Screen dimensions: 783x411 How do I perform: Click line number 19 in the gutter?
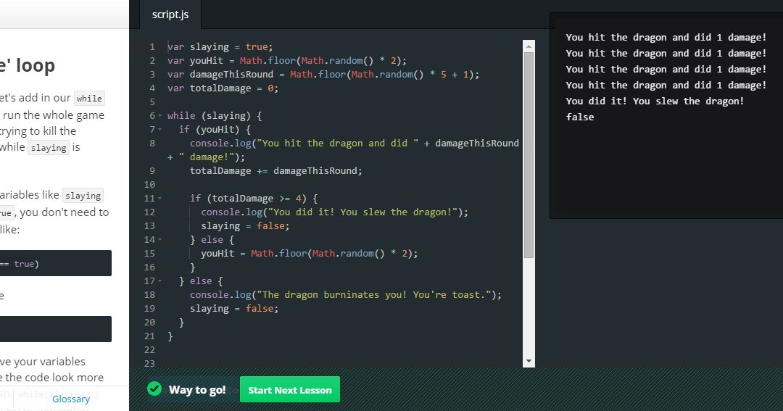tap(149, 309)
